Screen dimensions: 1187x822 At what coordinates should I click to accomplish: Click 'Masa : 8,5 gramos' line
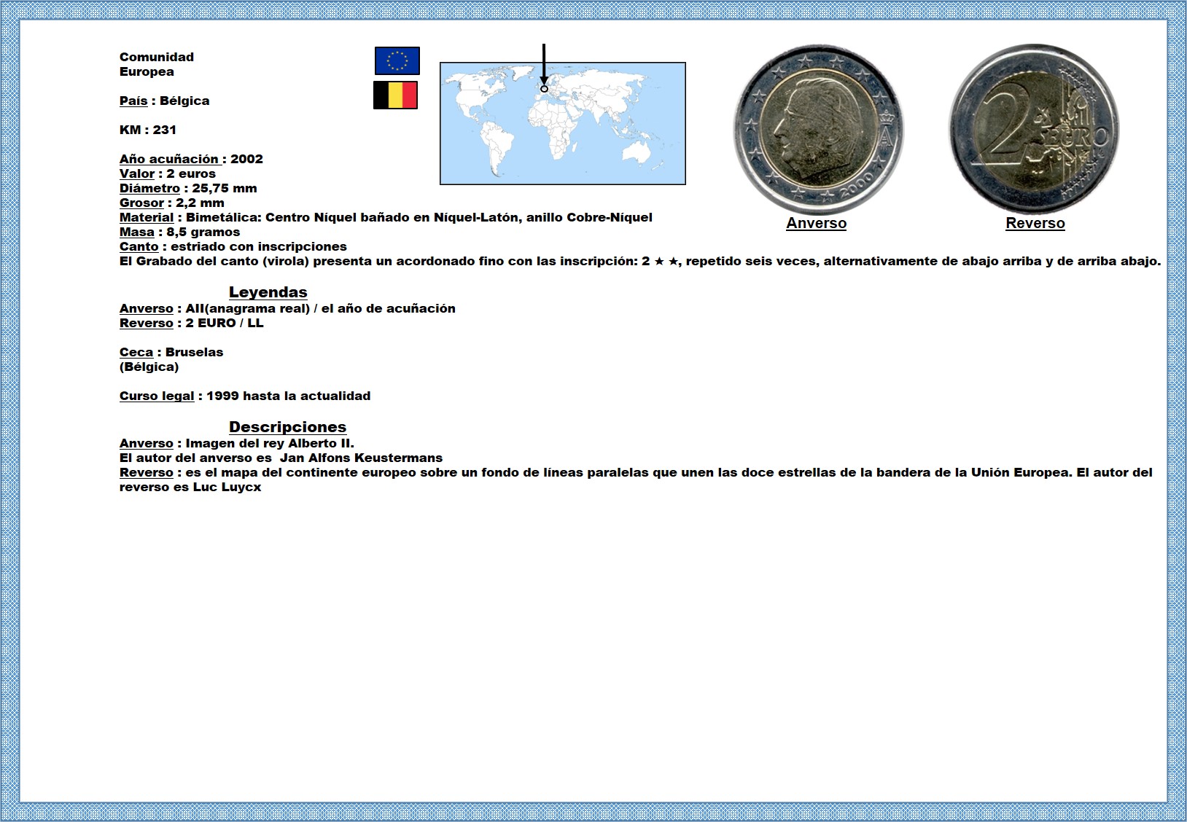[x=179, y=232]
